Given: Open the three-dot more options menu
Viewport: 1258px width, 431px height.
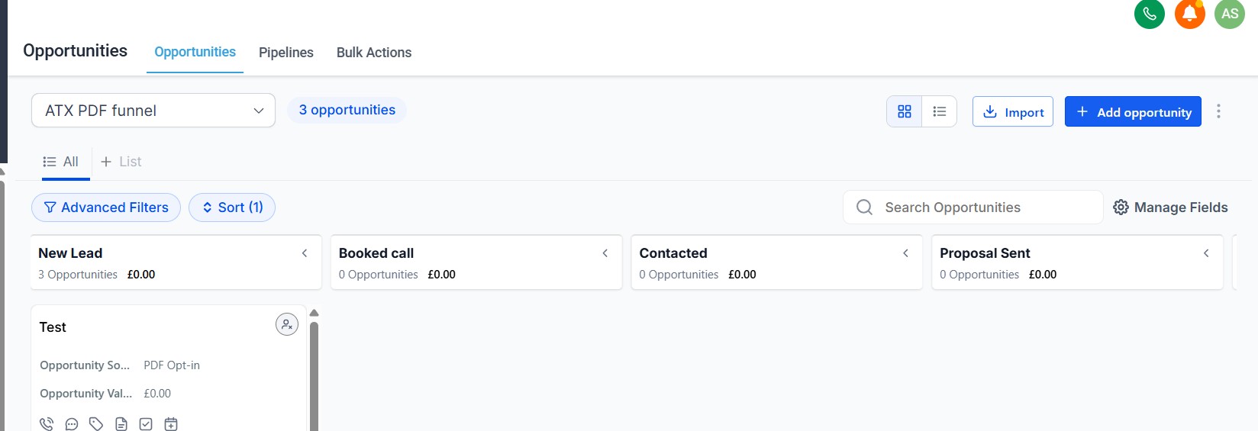Looking at the screenshot, I should tap(1218, 111).
